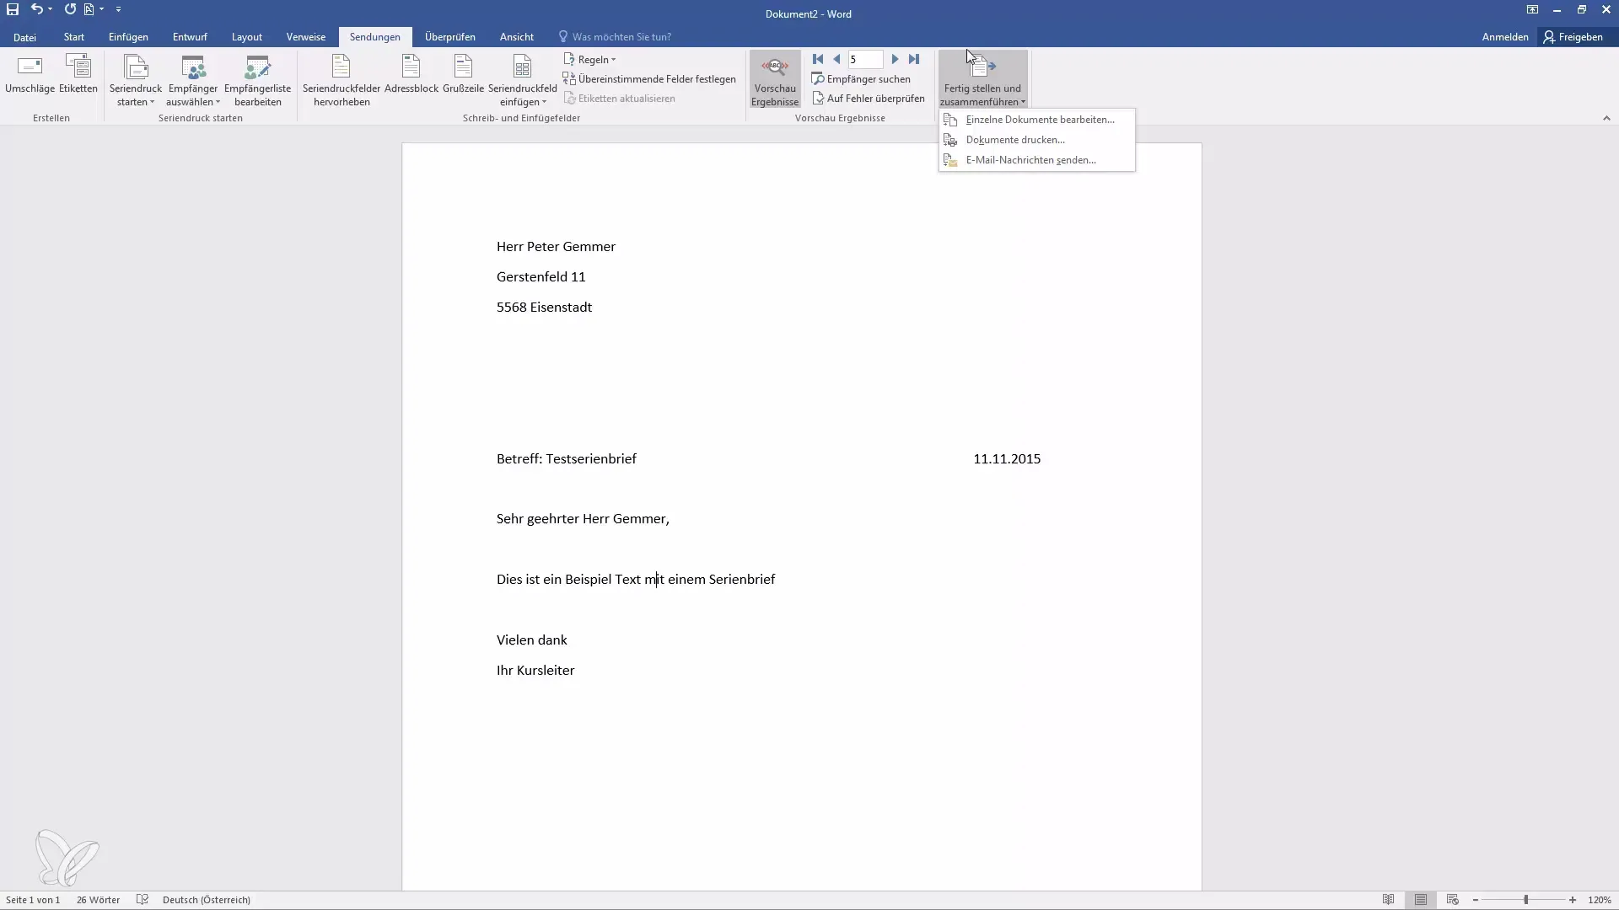
Task: Insert an Adressblock
Action: (x=411, y=75)
